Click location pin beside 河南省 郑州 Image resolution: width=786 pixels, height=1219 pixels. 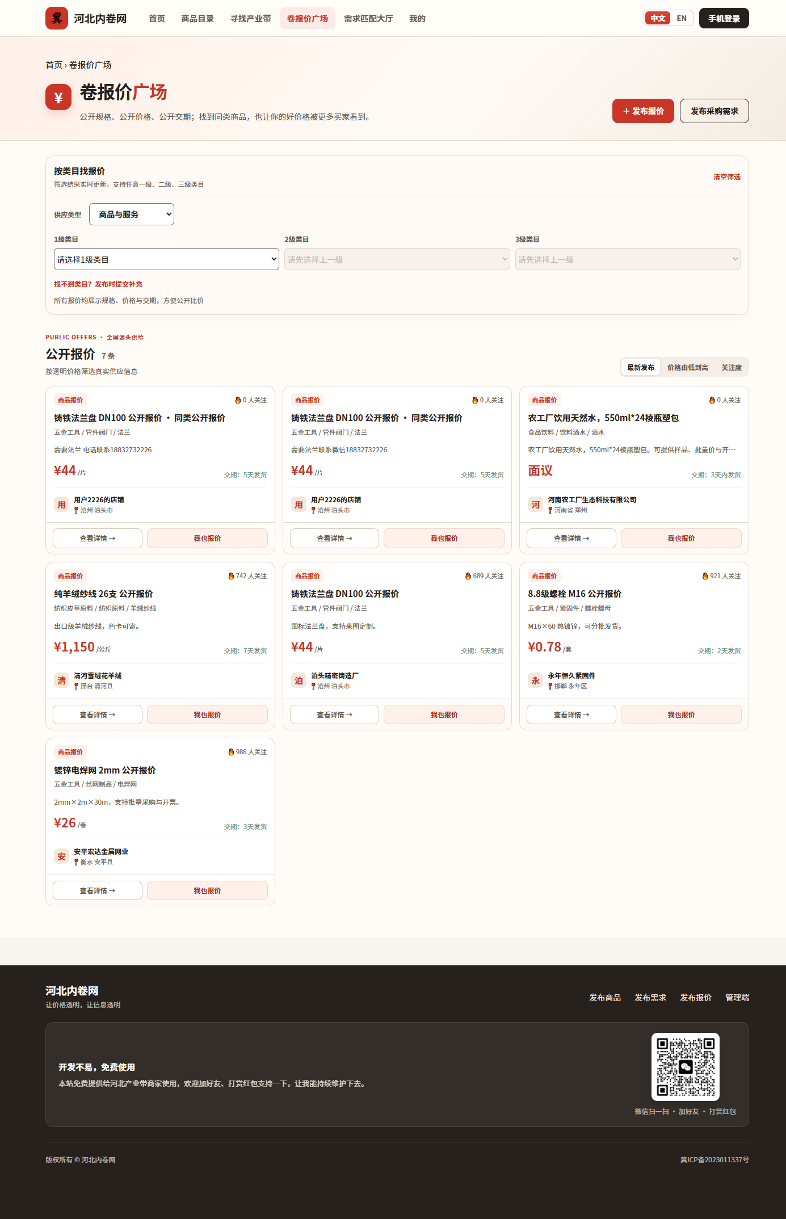(550, 510)
